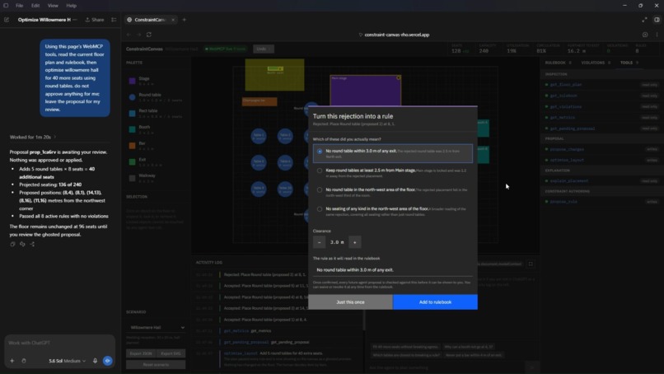Click the circular icon beside browser options dots
Screen dimensions: 664x374
[645, 35]
